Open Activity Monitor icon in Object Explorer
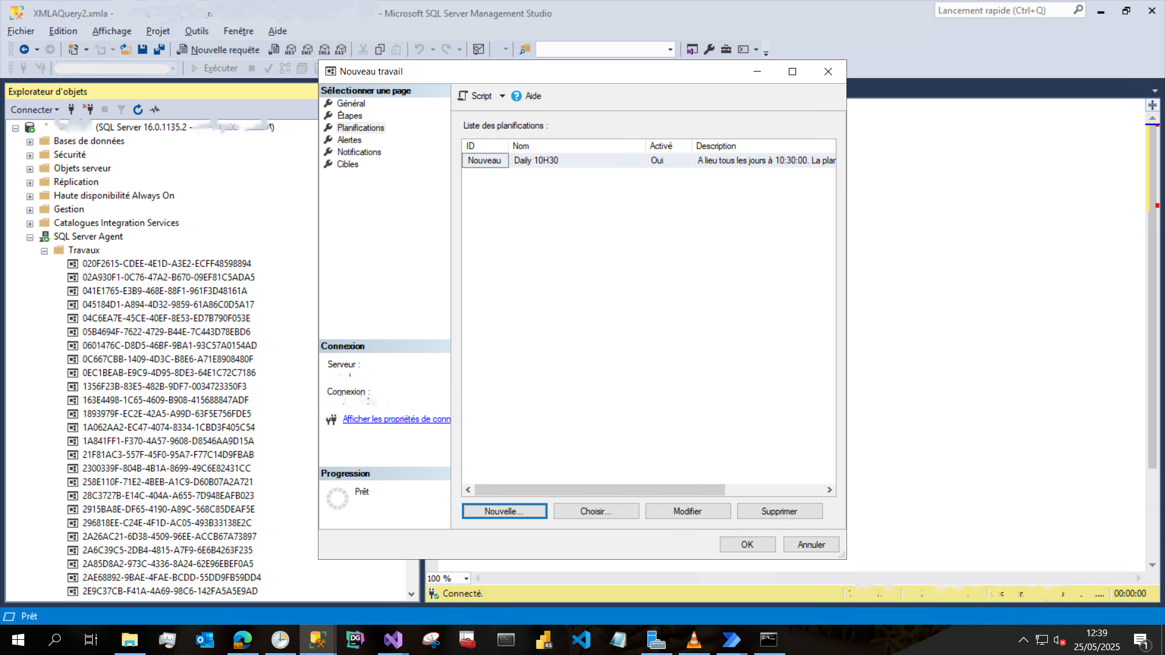Image resolution: width=1165 pixels, height=655 pixels. [155, 109]
